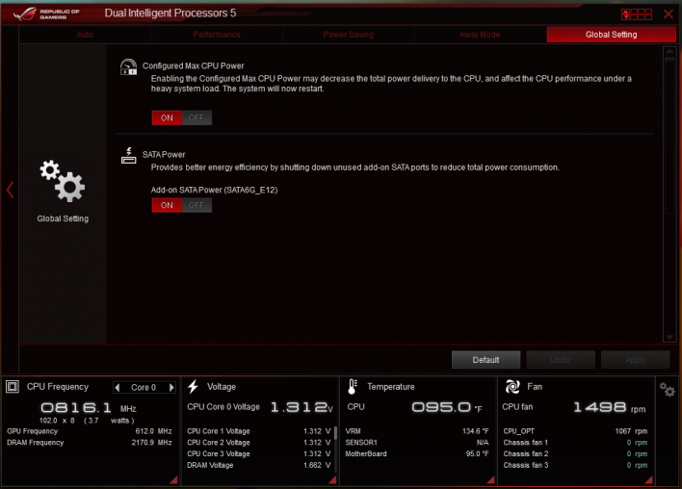Image resolution: width=682 pixels, height=489 pixels.
Task: Open the ROG Republic of Gamers logo
Action: (46, 13)
